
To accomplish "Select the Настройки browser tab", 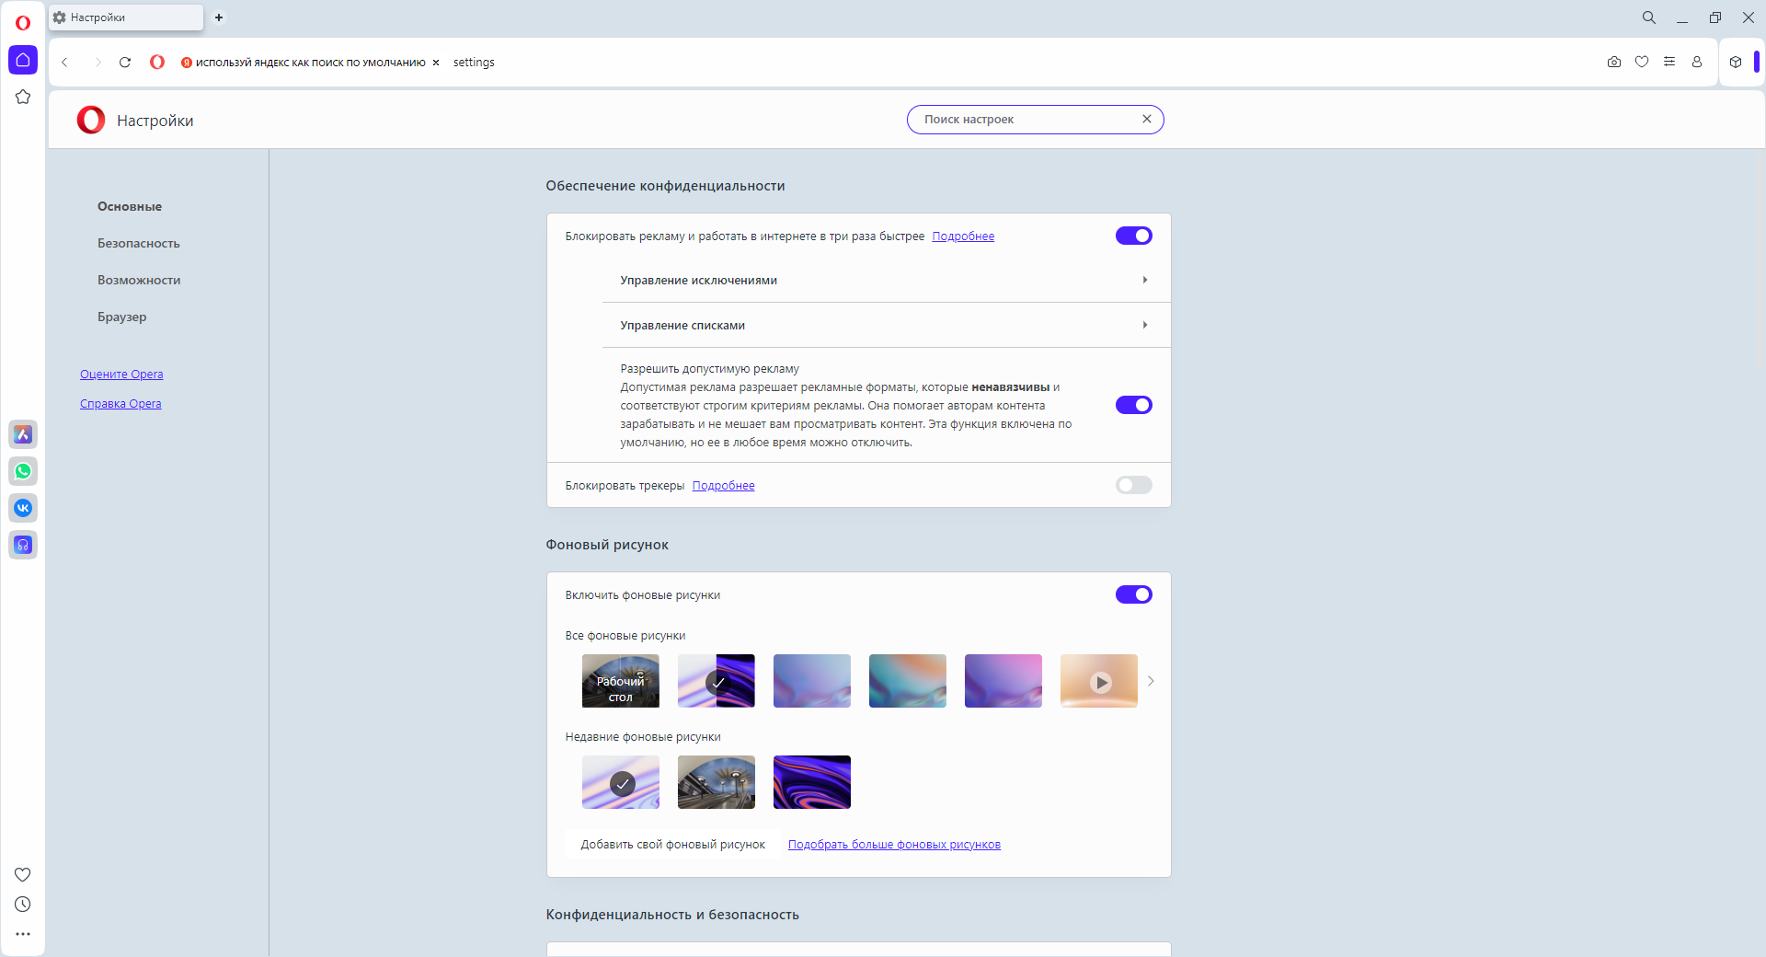I will (x=126, y=17).
